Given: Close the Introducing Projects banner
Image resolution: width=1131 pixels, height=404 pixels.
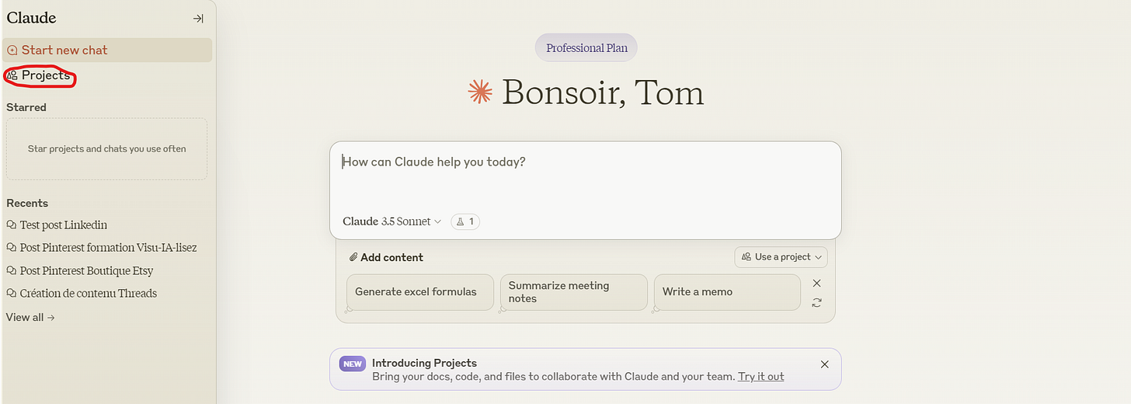Looking at the screenshot, I should tap(825, 364).
